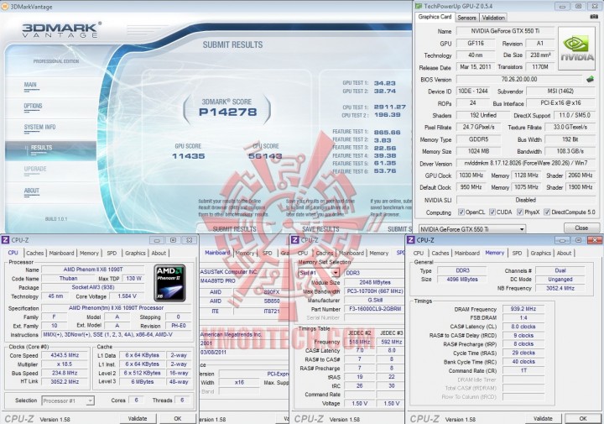Viewport: 604px width, 424px height.
Task: Click the CPU-Z icon of the Memory window
Action: pyautogui.click(x=410, y=240)
